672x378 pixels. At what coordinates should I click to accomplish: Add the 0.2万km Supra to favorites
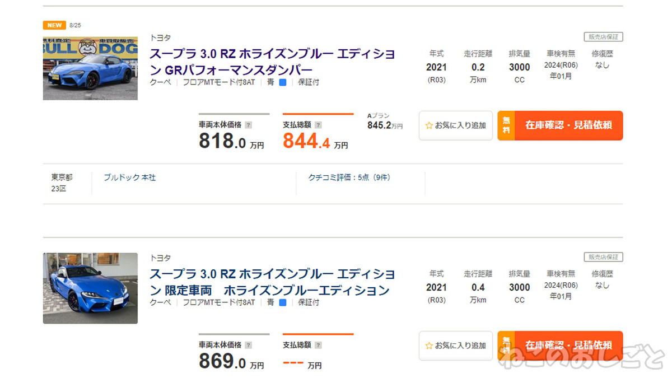456,125
